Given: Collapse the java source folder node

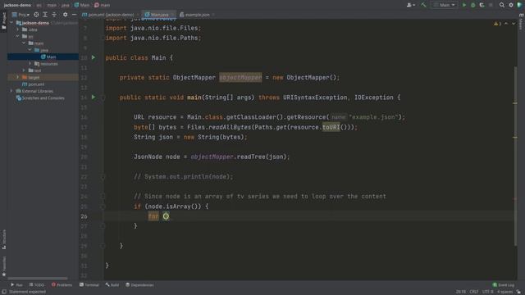Looking at the screenshot, I should 30,50.
